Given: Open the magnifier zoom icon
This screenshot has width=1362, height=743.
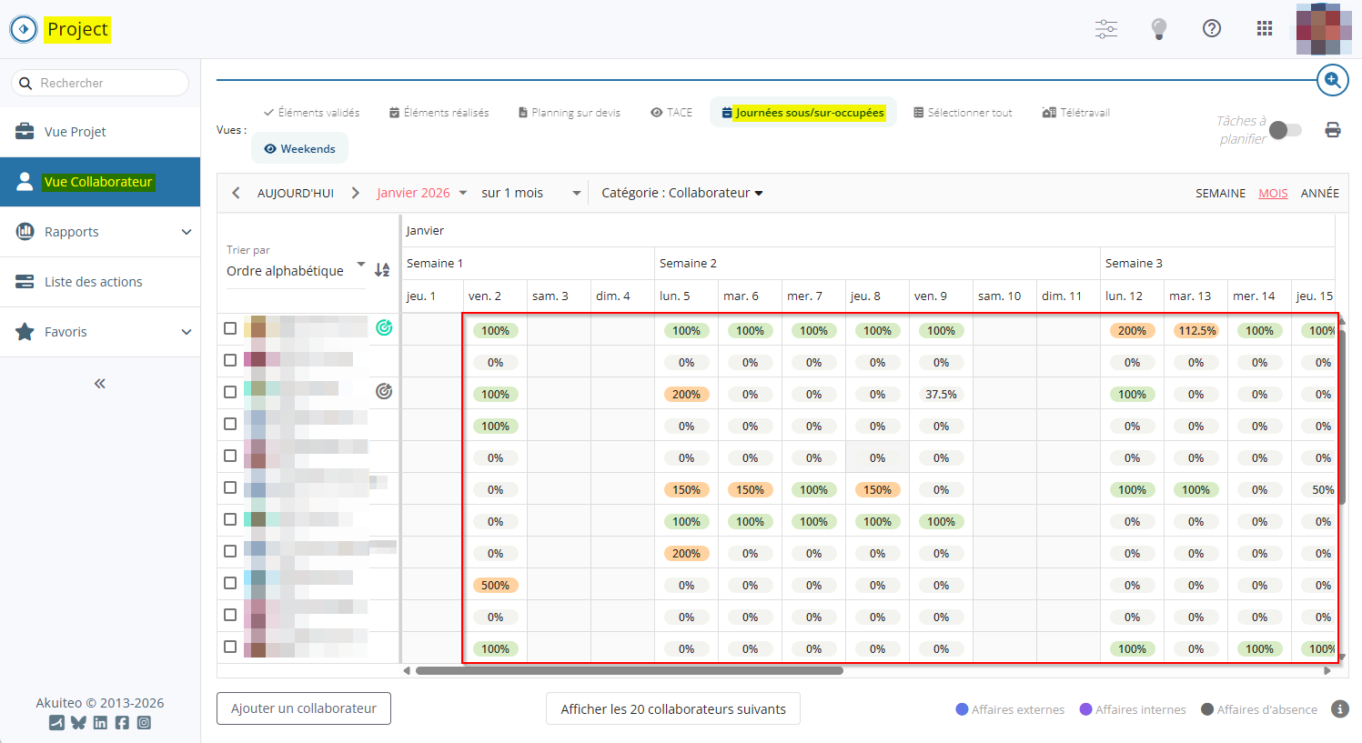Looking at the screenshot, I should 1332,81.
